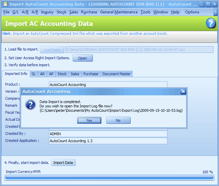The height and width of the screenshot is (186, 219).
Task: Open the Help menu
Action: click(175, 12)
